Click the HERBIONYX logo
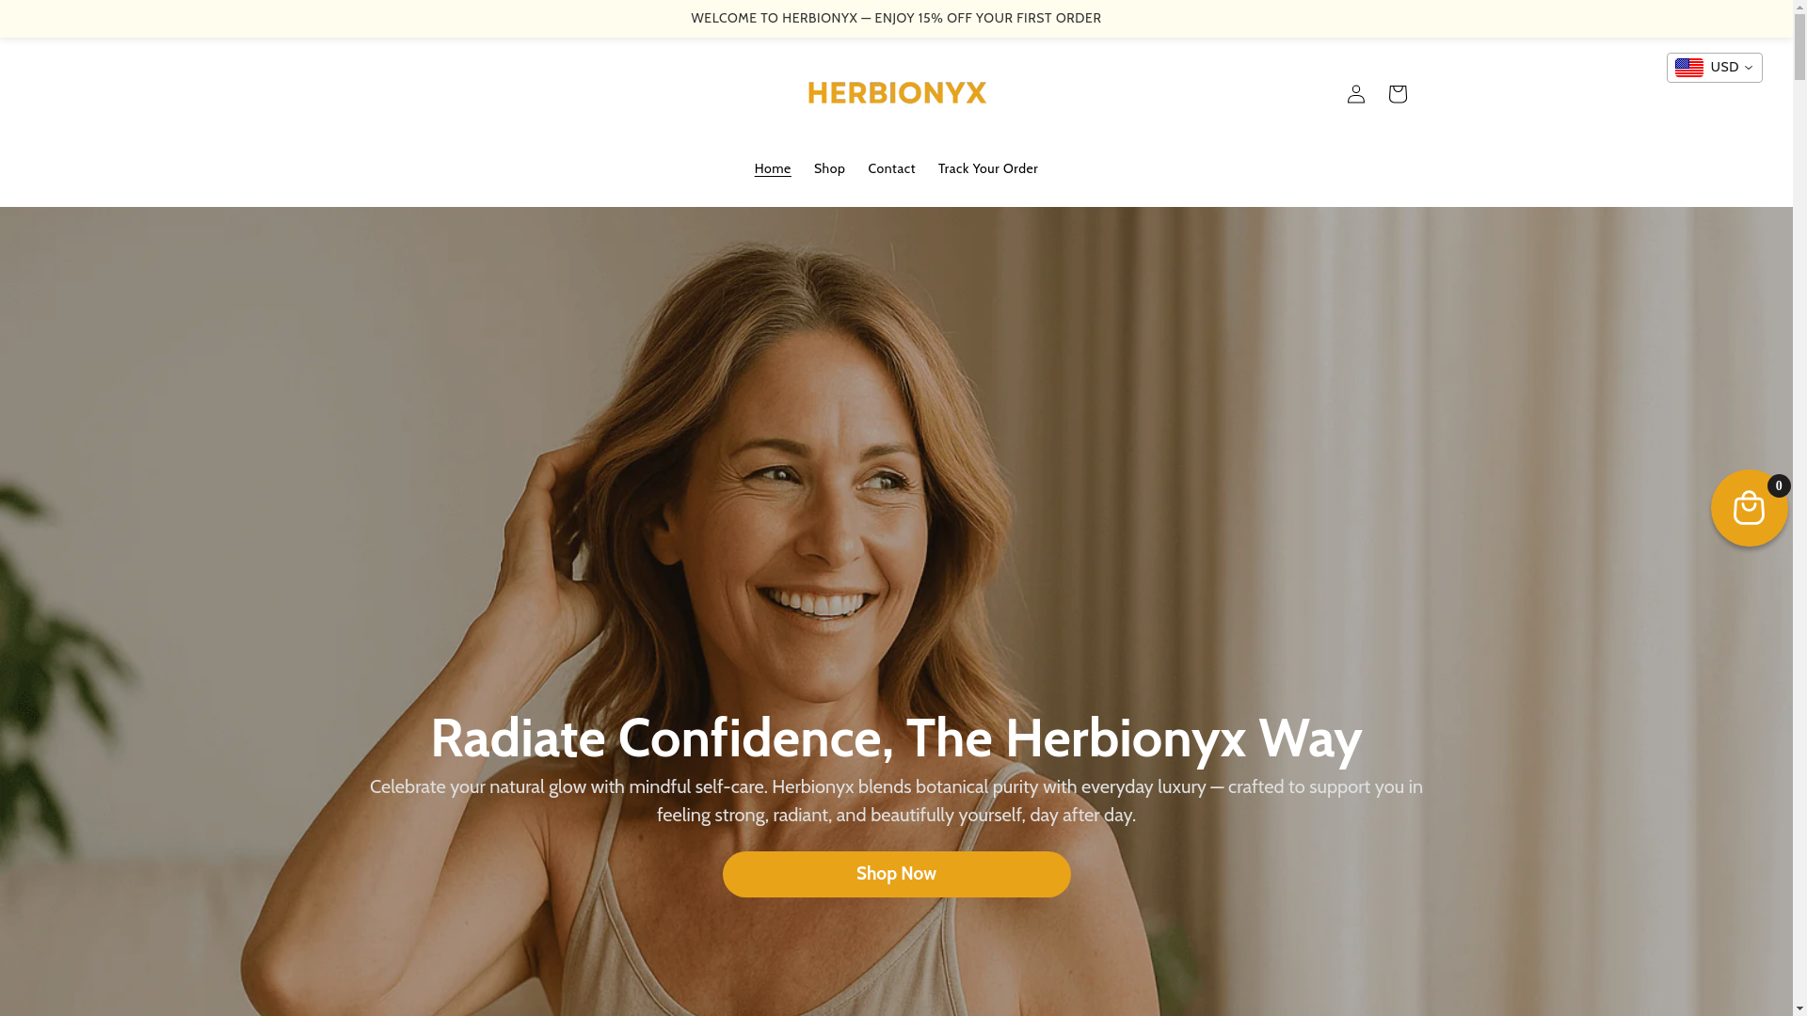The height and width of the screenshot is (1016, 1807). (897, 93)
